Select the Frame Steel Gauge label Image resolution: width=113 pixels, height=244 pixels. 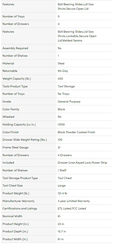click(15, 147)
